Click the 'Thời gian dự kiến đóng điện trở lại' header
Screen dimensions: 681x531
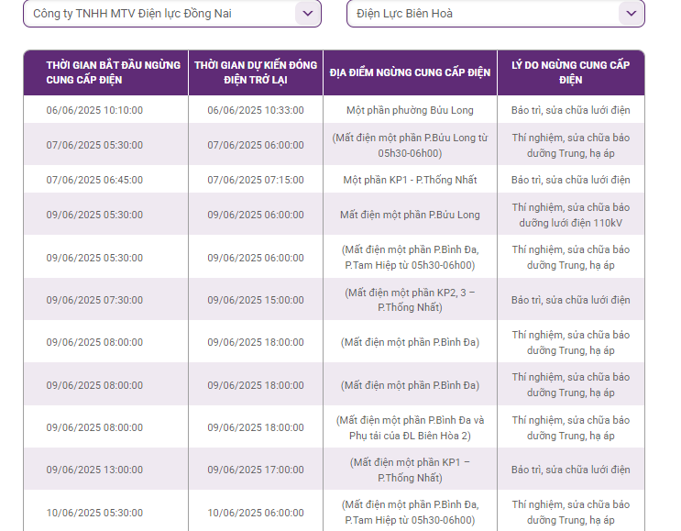[256, 72]
